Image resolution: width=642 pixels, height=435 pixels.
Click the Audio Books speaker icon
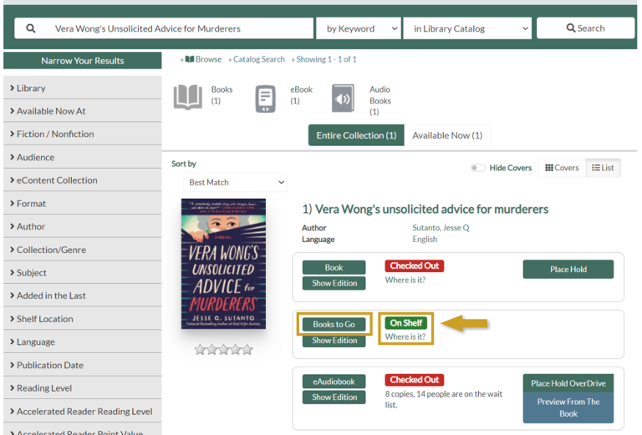343,99
